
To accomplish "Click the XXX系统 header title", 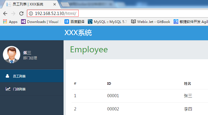I will pyautogui.click(x=78, y=33).
